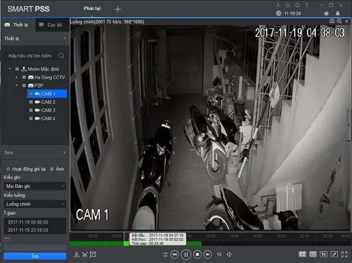Viewport: 352px width, 263px height.
Task: Click the Tìm search button
Action: [35, 256]
